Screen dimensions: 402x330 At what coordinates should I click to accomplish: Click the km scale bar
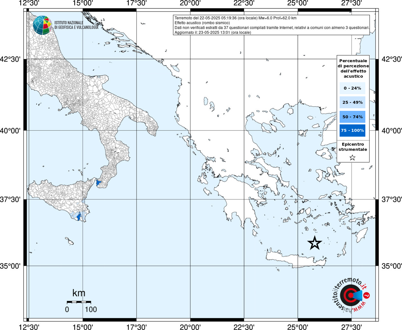(79, 302)
